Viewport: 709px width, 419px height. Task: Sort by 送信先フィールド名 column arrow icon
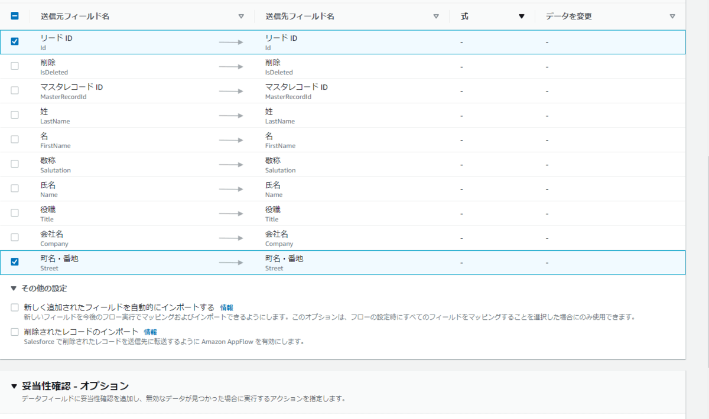pos(436,17)
